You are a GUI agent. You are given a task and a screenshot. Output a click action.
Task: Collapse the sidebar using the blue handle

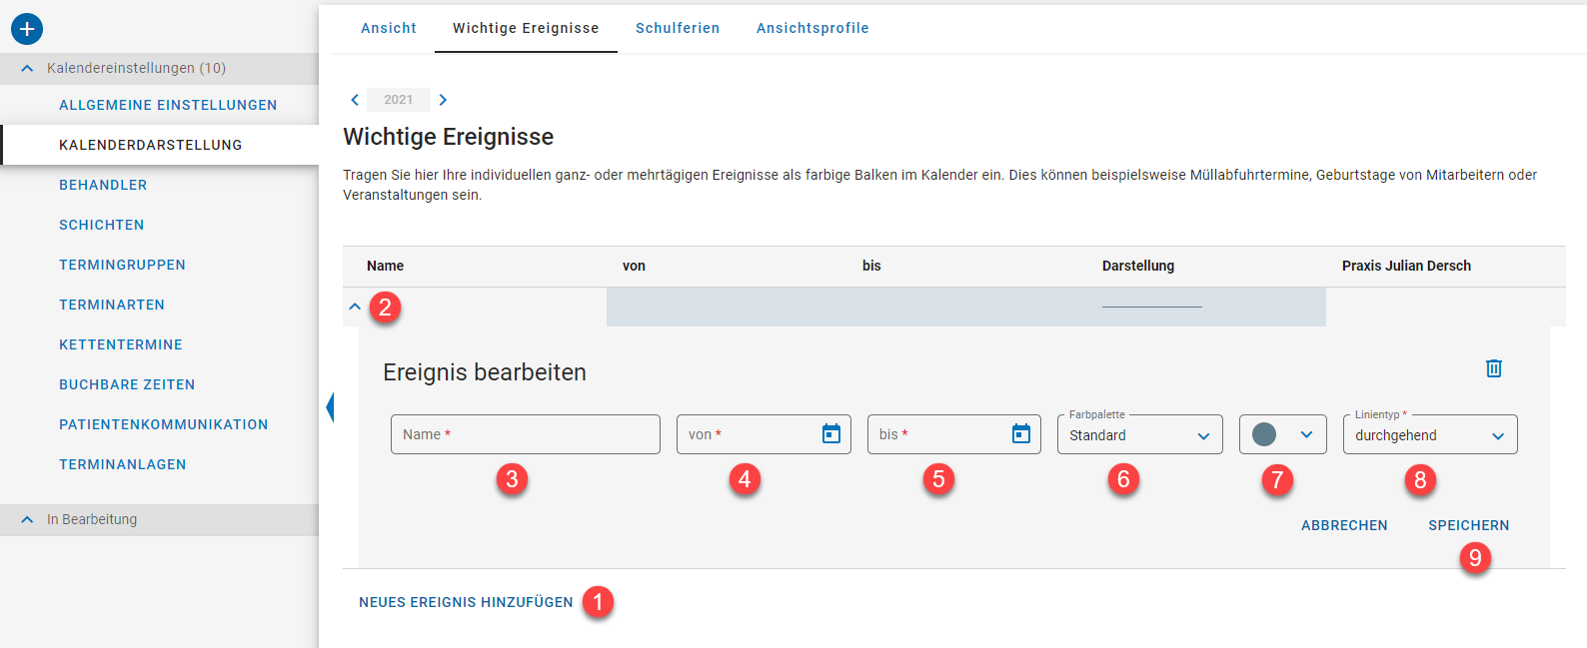click(x=329, y=407)
